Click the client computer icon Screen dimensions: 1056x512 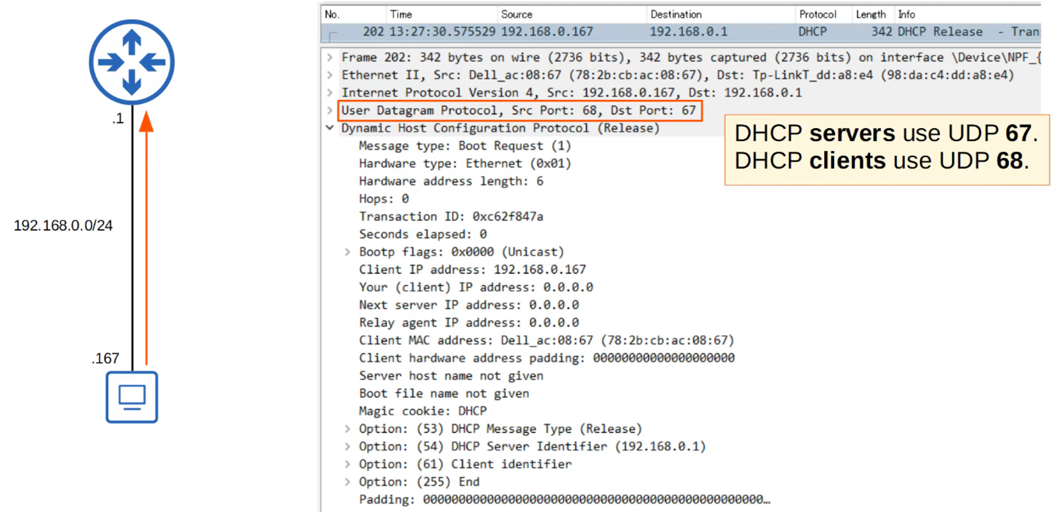(x=131, y=397)
